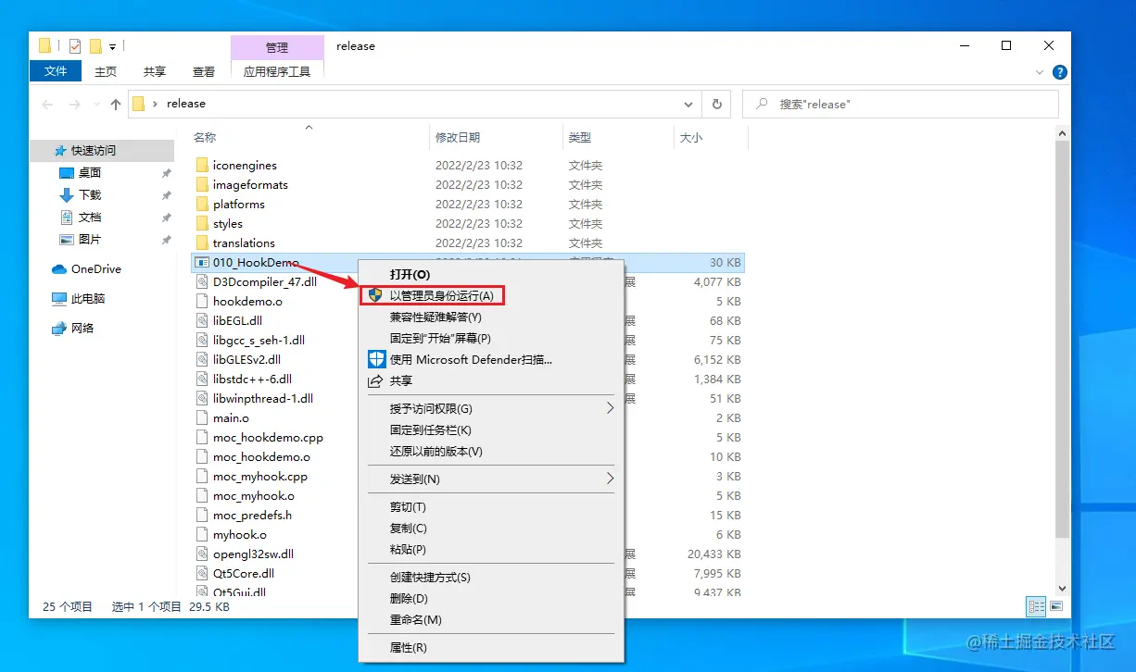The height and width of the screenshot is (672, 1136).
Task: Select 快速访问 in navigation pane
Action: pos(102,150)
